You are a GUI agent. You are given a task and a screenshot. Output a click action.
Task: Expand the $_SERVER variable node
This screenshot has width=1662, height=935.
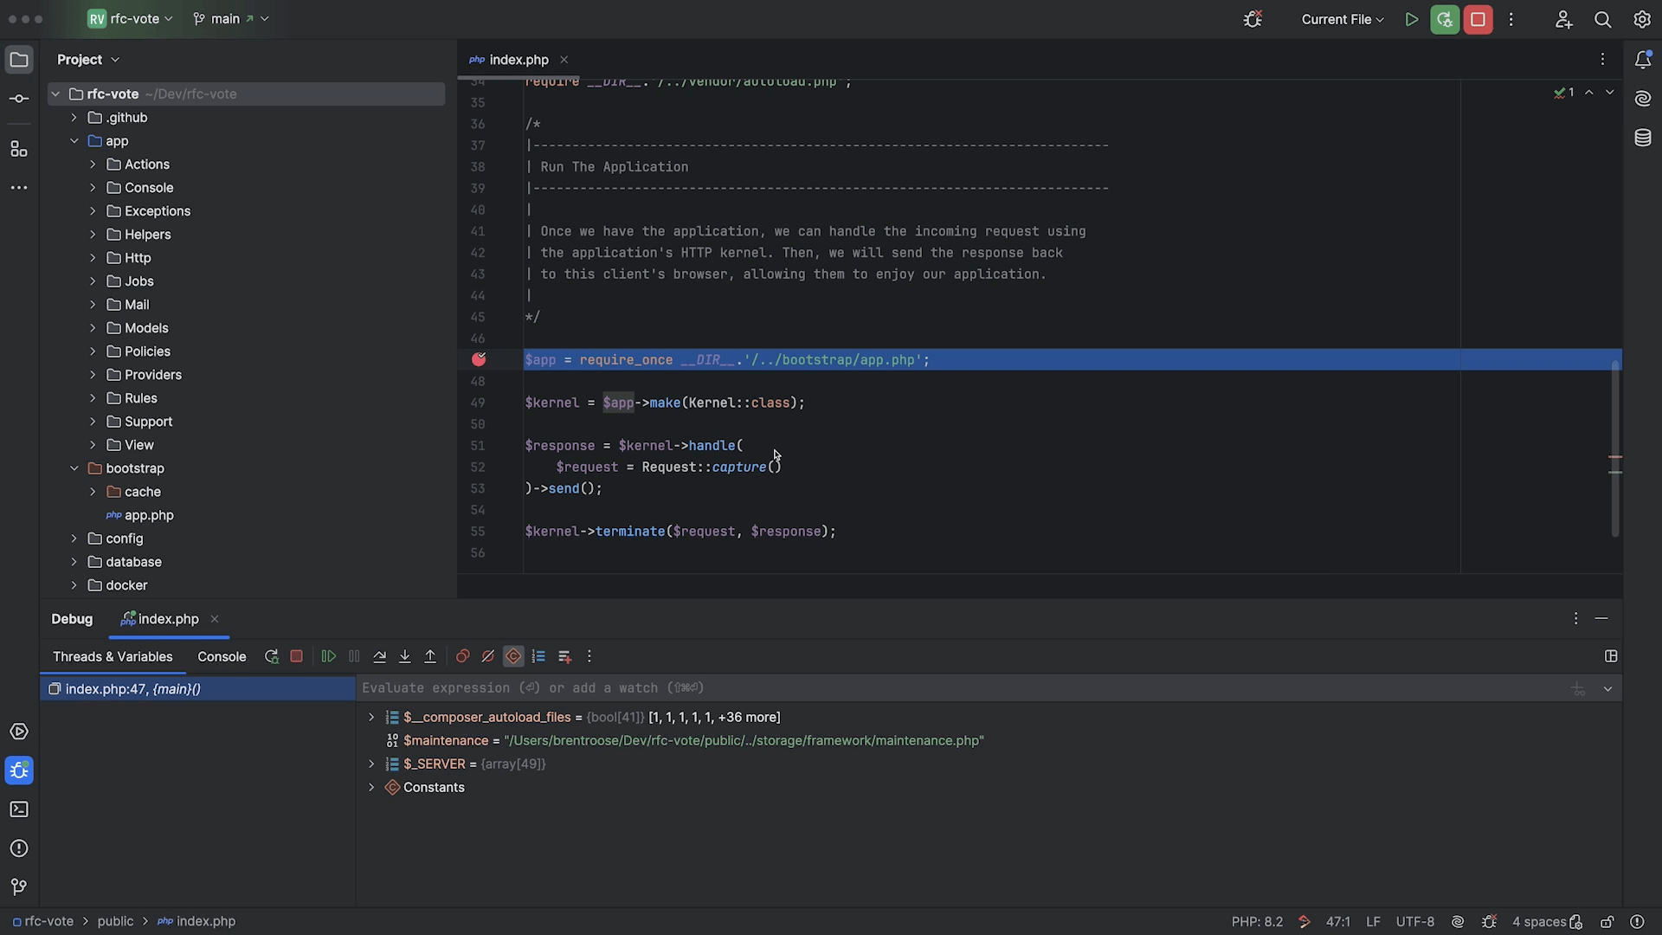tap(371, 764)
